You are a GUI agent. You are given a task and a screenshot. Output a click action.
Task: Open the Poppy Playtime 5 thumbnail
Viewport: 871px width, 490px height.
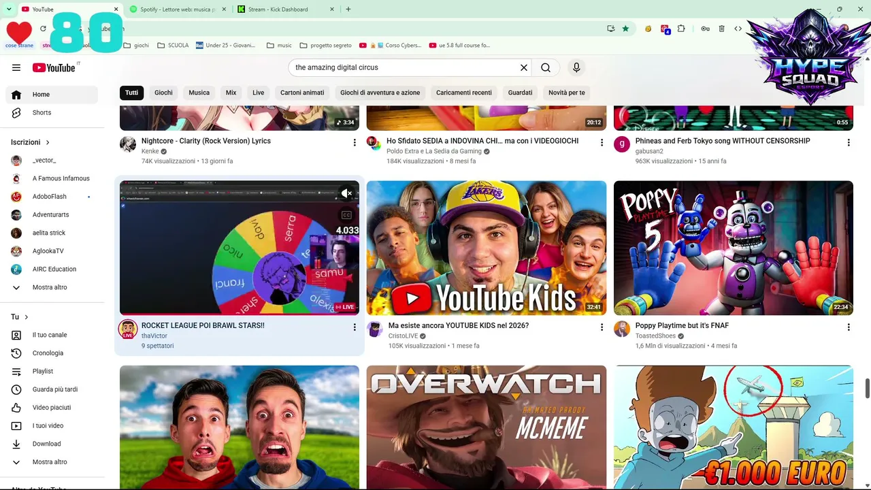[x=734, y=248]
